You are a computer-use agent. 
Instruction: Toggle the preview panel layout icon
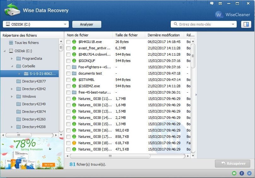[246, 24]
